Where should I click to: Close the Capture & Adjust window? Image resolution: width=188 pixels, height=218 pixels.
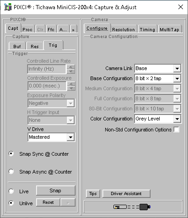tap(181, 7)
